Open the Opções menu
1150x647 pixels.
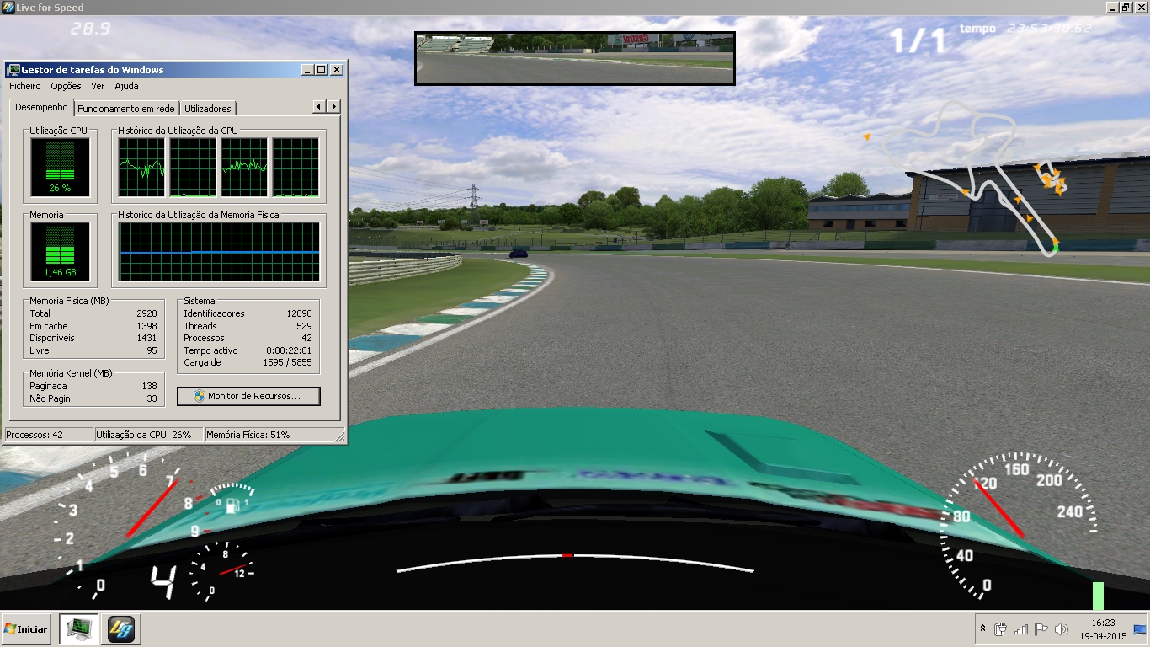pyautogui.click(x=66, y=86)
